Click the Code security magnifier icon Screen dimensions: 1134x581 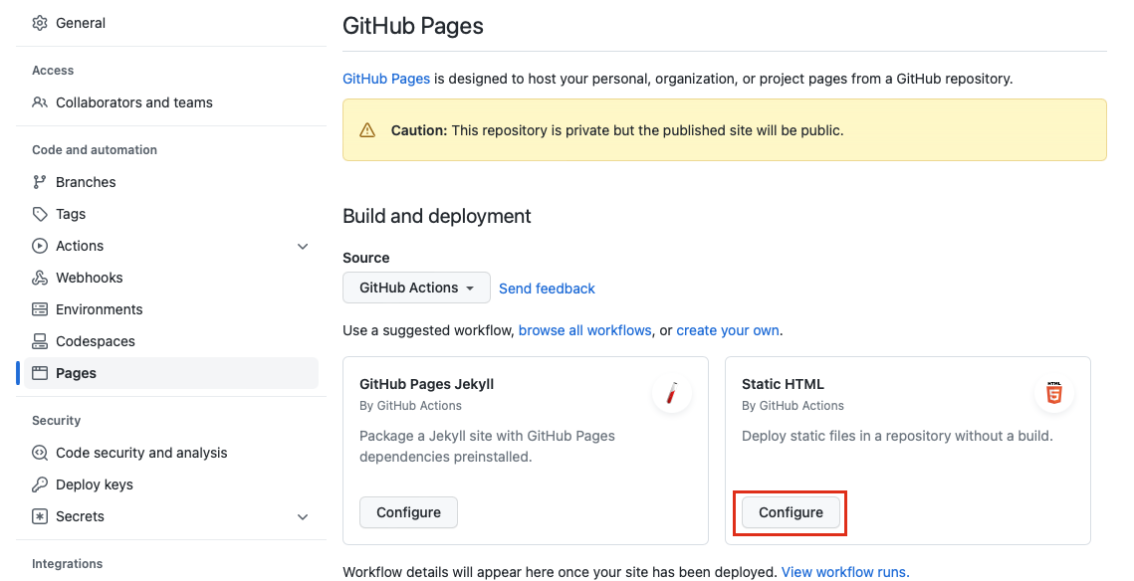pyautogui.click(x=40, y=452)
